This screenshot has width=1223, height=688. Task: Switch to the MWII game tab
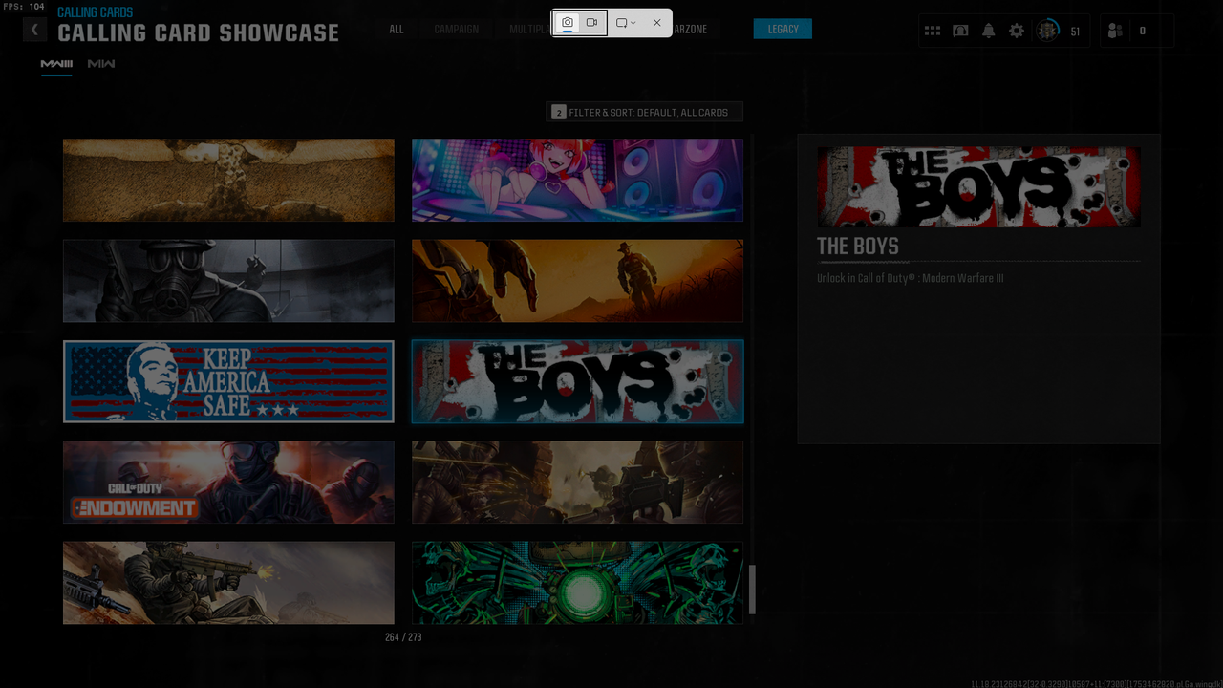101,64
